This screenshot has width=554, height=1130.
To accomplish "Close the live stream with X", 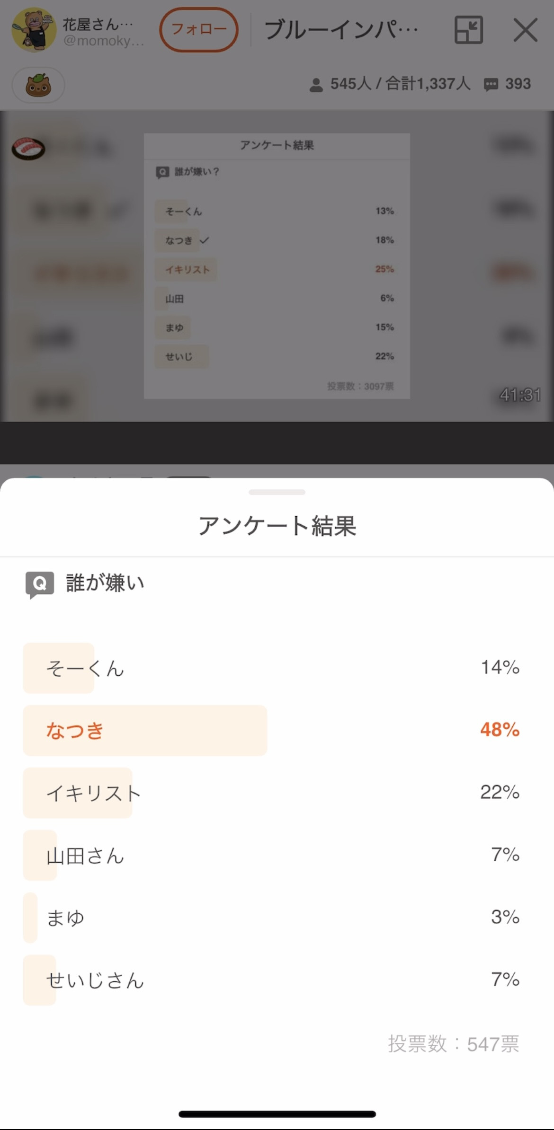I will click(x=525, y=30).
